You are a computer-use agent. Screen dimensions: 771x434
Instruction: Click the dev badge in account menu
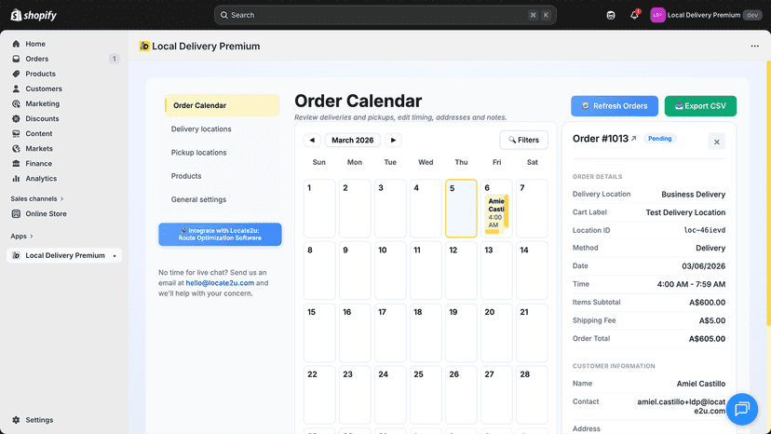(x=752, y=15)
